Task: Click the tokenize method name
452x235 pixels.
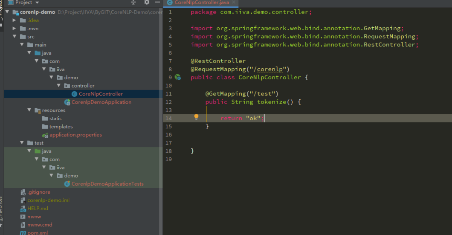Action: pyautogui.click(x=271, y=102)
